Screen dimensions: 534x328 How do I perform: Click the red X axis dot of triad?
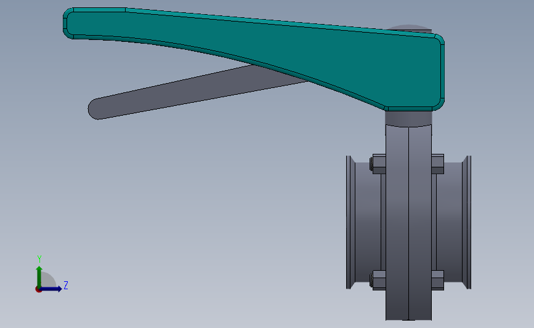(38, 290)
